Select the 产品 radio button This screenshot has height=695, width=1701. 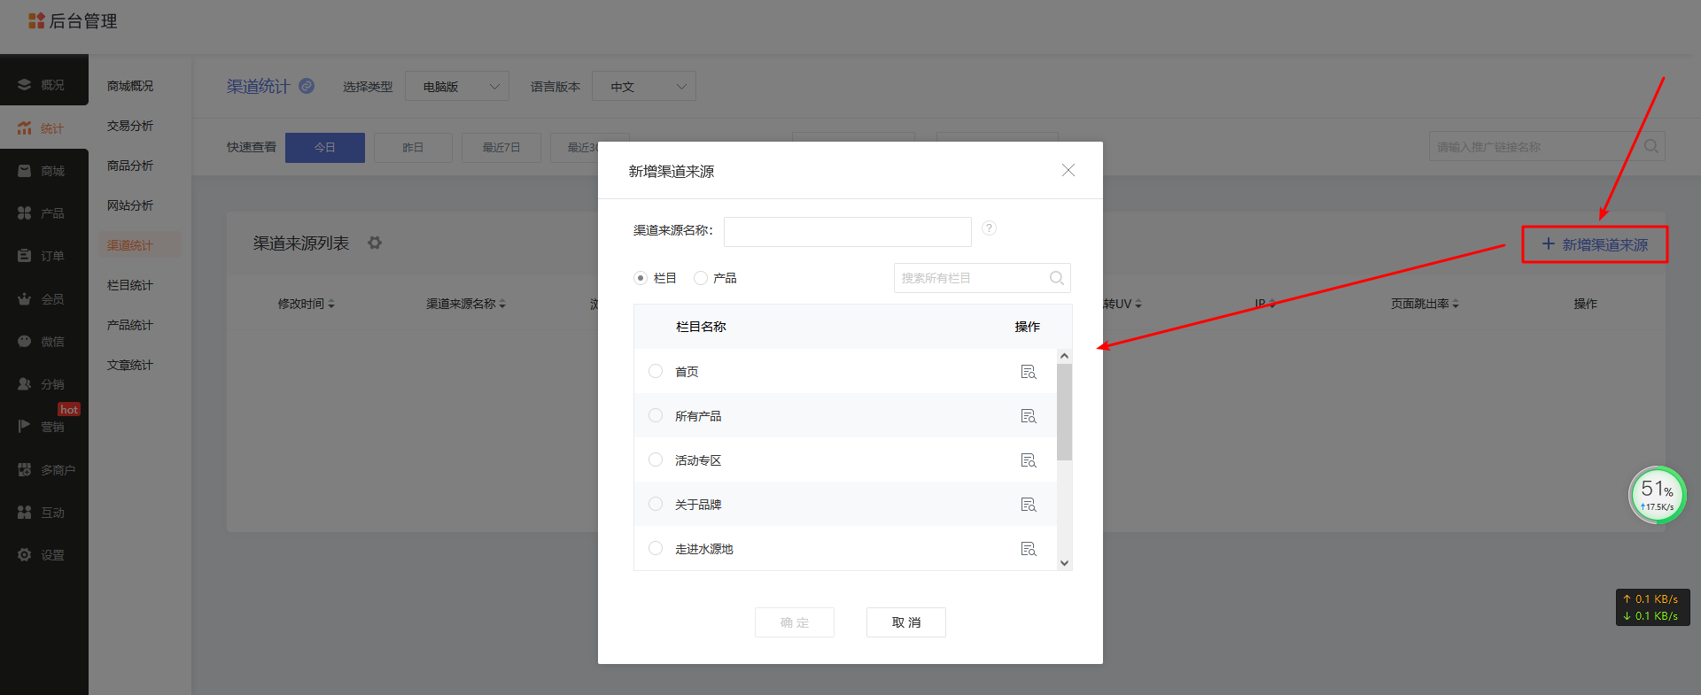pyautogui.click(x=701, y=278)
